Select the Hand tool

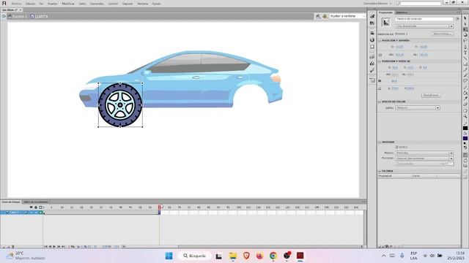pos(465,111)
